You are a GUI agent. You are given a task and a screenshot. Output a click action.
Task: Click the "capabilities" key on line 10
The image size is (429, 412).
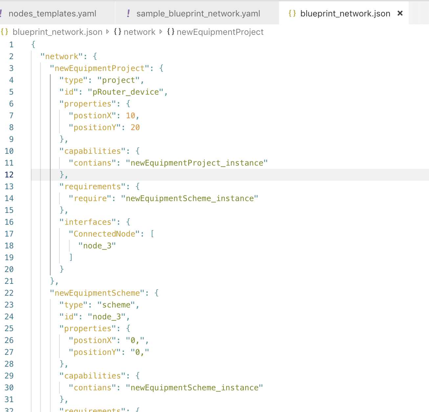click(93, 151)
